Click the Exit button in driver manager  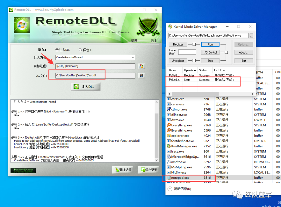coord(244,61)
